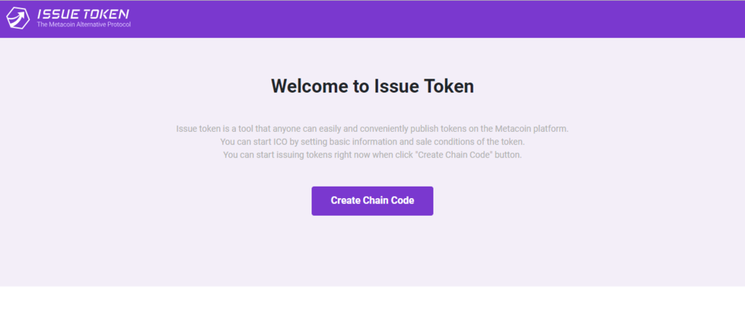
Task: Click the sentence starting with Issue token is a tool
Action: (372, 129)
